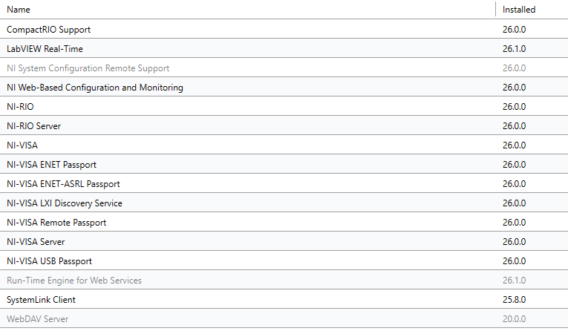The height and width of the screenshot is (331, 568).
Task: Click the WebDAV Server entry
Action: [x=36, y=319]
